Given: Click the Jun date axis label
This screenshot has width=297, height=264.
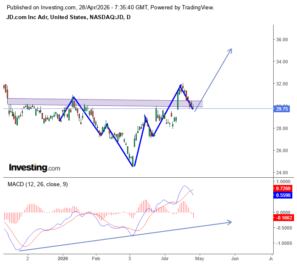Looking at the screenshot, I should coord(235,259).
